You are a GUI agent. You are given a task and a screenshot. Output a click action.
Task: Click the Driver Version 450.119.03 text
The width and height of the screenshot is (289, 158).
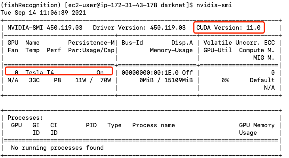click(139, 28)
